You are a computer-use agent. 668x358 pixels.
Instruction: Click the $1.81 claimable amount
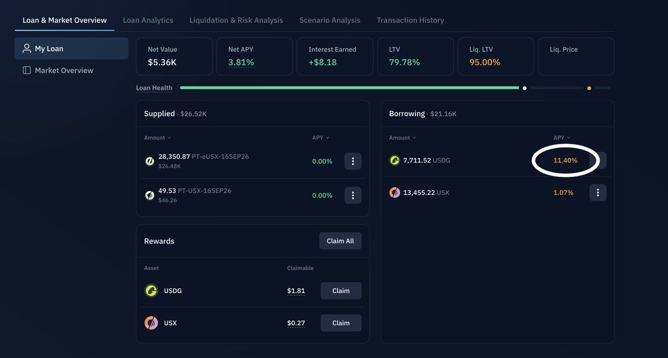click(x=296, y=291)
